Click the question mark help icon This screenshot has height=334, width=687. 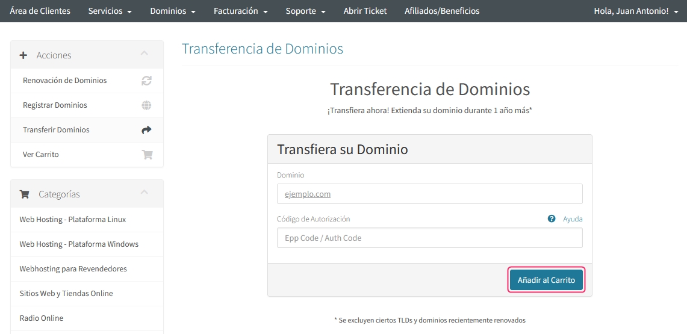pyautogui.click(x=552, y=219)
